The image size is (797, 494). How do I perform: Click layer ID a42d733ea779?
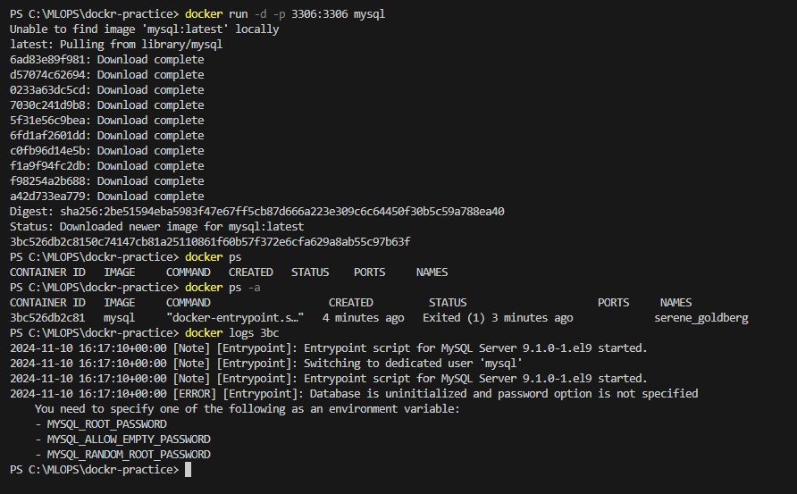[x=47, y=197]
